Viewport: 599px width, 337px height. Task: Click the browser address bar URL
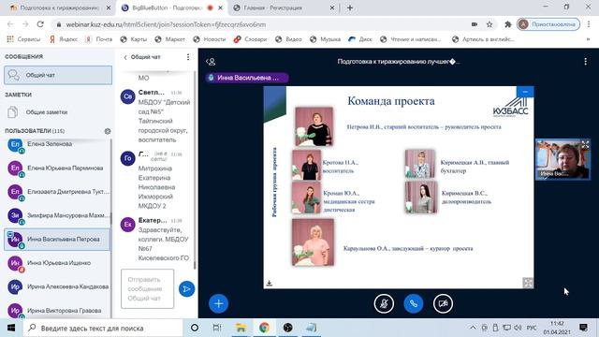click(166, 24)
